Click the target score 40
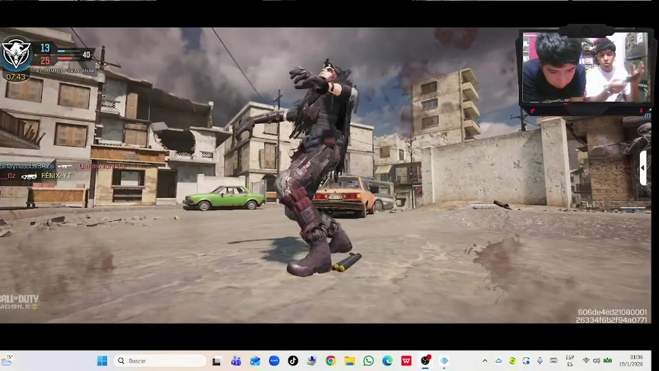This screenshot has height=371, width=659. pyautogui.click(x=86, y=55)
